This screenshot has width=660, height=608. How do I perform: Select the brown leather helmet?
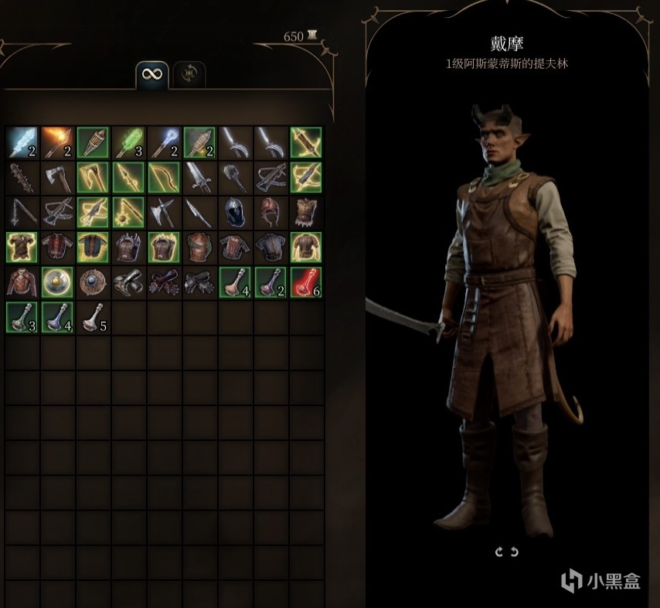(x=270, y=213)
